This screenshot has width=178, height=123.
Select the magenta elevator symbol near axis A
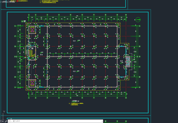pos(32,83)
